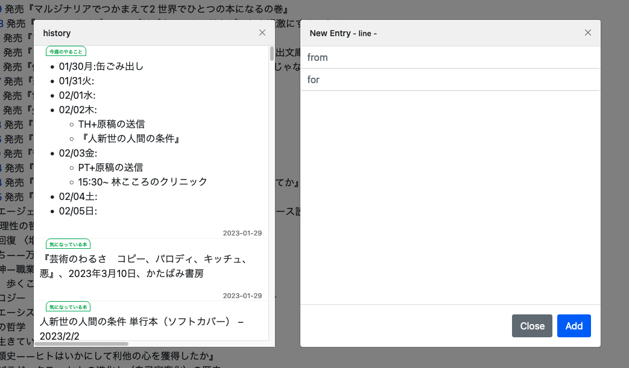Click the line 02/02木:

78,110
